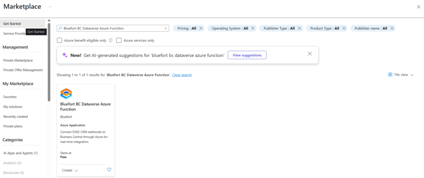Remove the Pricing filter chip
Screen dimensions: 424x178
(201, 28)
